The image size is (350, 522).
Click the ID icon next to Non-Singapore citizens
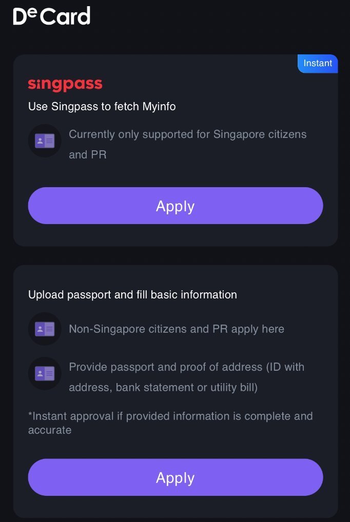(x=45, y=329)
